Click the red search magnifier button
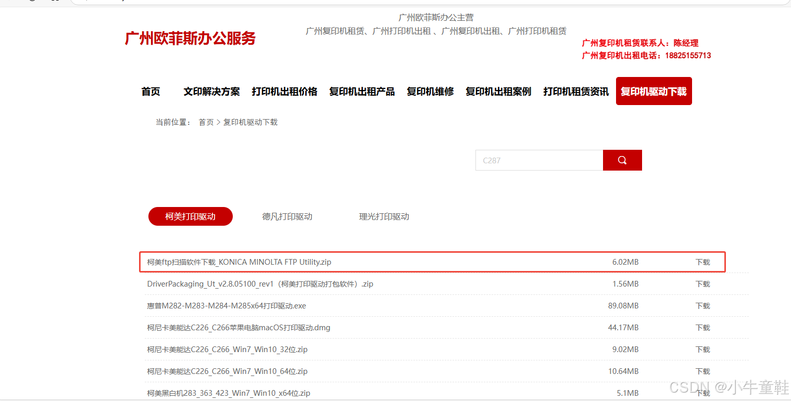Image resolution: width=791 pixels, height=401 pixels. (622, 160)
